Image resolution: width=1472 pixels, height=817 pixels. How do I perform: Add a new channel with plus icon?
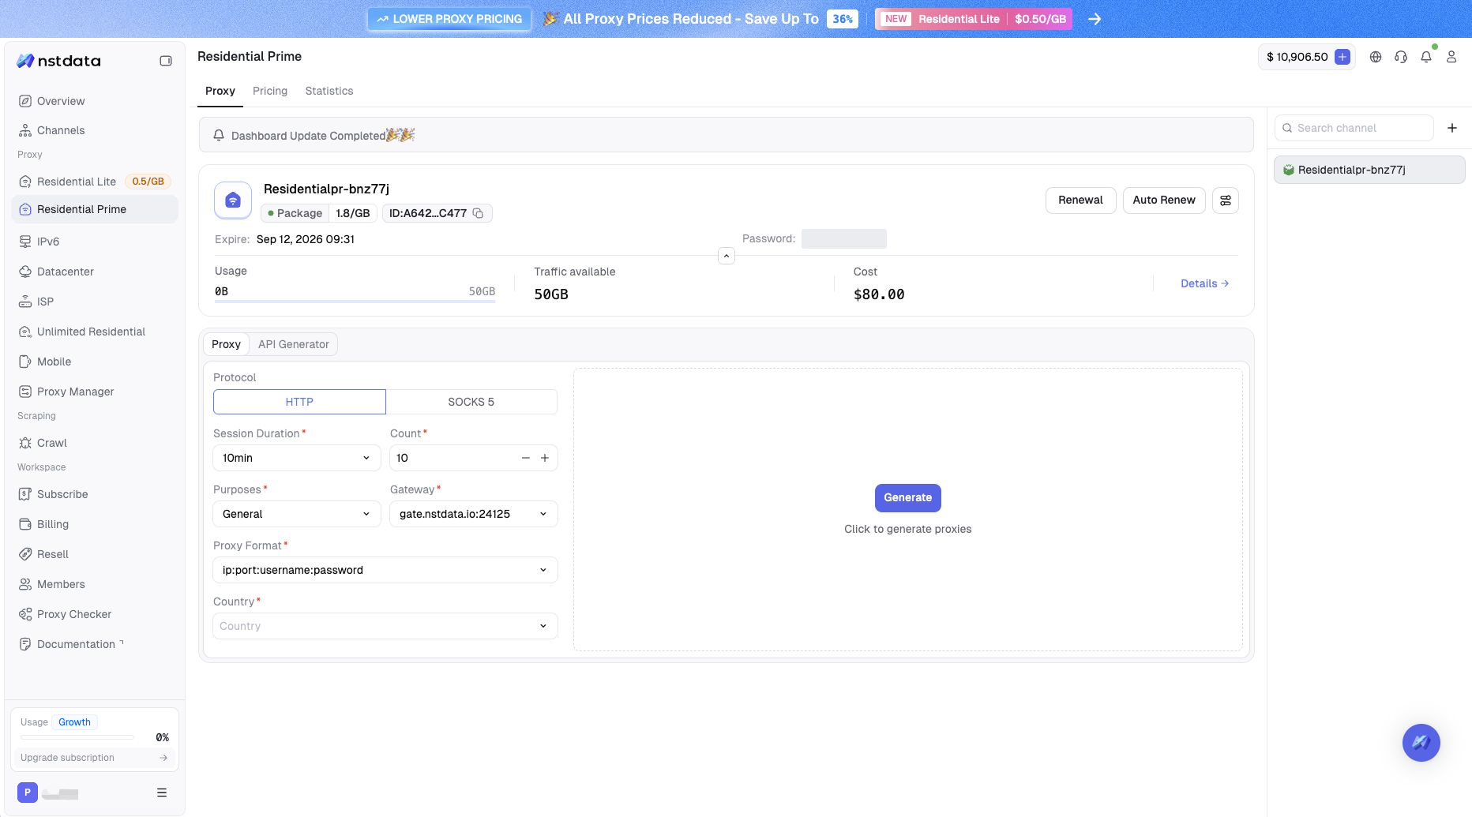pos(1452,128)
